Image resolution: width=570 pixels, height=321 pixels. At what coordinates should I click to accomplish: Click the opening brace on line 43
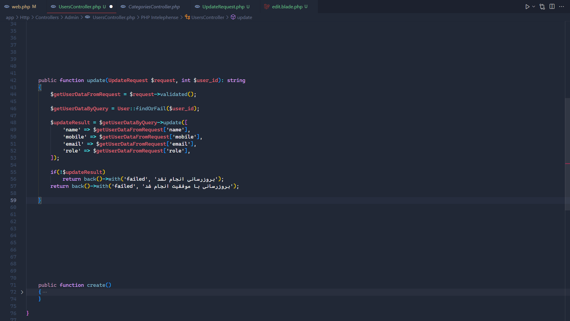pos(40,87)
